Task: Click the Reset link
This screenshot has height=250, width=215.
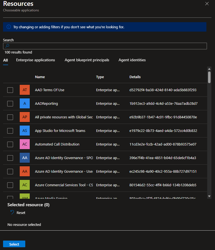Action: tap(21, 213)
